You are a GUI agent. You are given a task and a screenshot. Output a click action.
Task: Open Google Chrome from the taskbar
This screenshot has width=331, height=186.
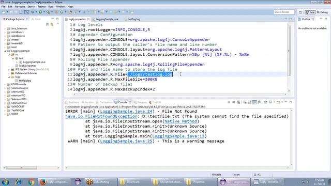31,182
